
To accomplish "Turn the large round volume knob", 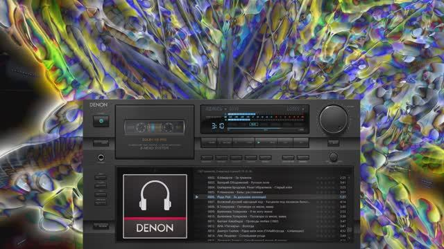I will 334,120.
